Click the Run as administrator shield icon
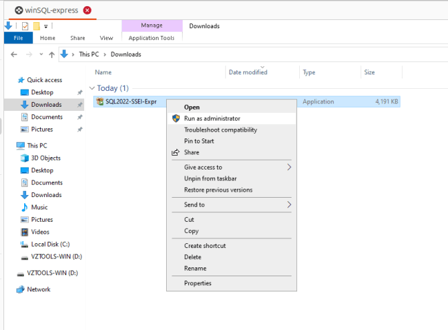Viewport: 448px width, 330px height. tap(176, 118)
